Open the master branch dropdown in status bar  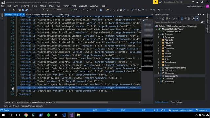tap(201, 110)
